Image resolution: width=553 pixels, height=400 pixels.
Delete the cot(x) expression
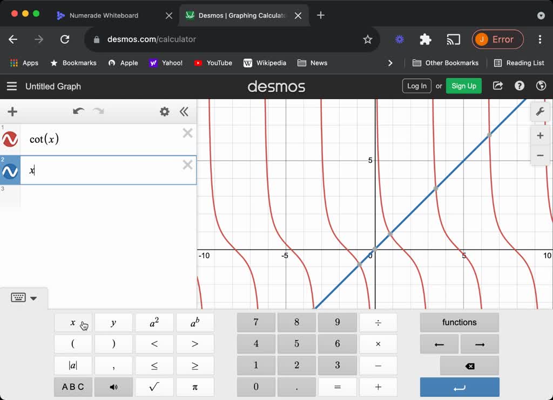(x=187, y=133)
